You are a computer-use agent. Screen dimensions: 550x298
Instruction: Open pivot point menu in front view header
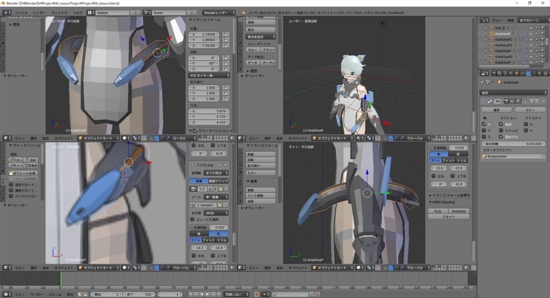click(136, 267)
